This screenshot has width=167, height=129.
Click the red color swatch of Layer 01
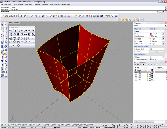pyautogui.click(x=152, y=72)
